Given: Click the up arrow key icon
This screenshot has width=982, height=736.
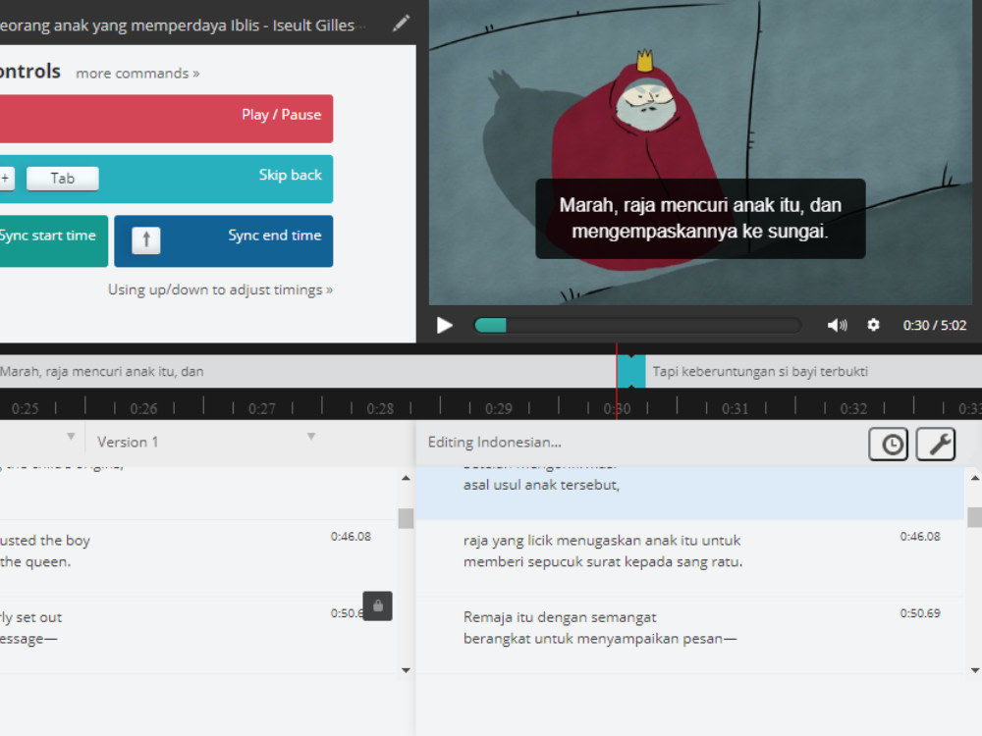Looking at the screenshot, I should [146, 240].
